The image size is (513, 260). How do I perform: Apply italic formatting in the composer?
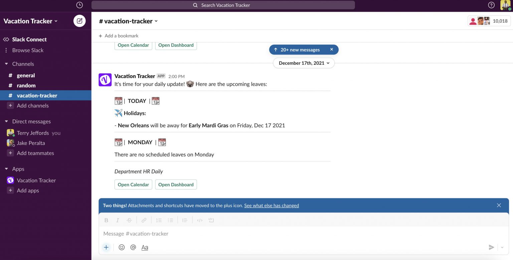click(x=118, y=220)
